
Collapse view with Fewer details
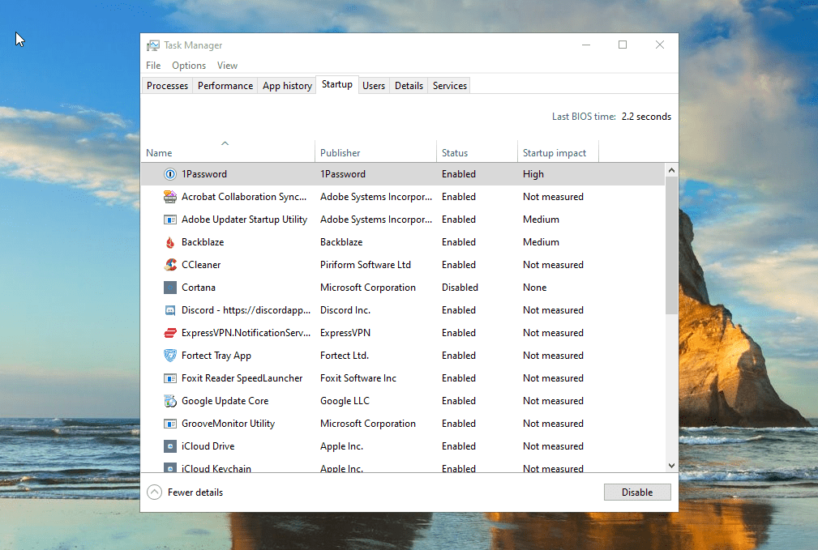pyautogui.click(x=185, y=492)
